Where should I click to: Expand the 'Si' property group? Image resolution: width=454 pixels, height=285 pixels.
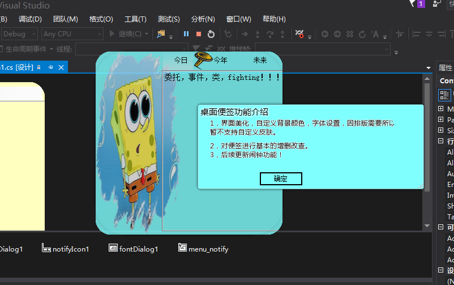(440, 130)
